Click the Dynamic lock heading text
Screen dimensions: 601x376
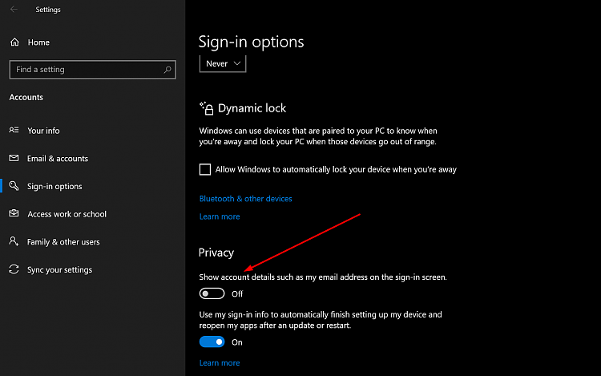[x=252, y=108]
